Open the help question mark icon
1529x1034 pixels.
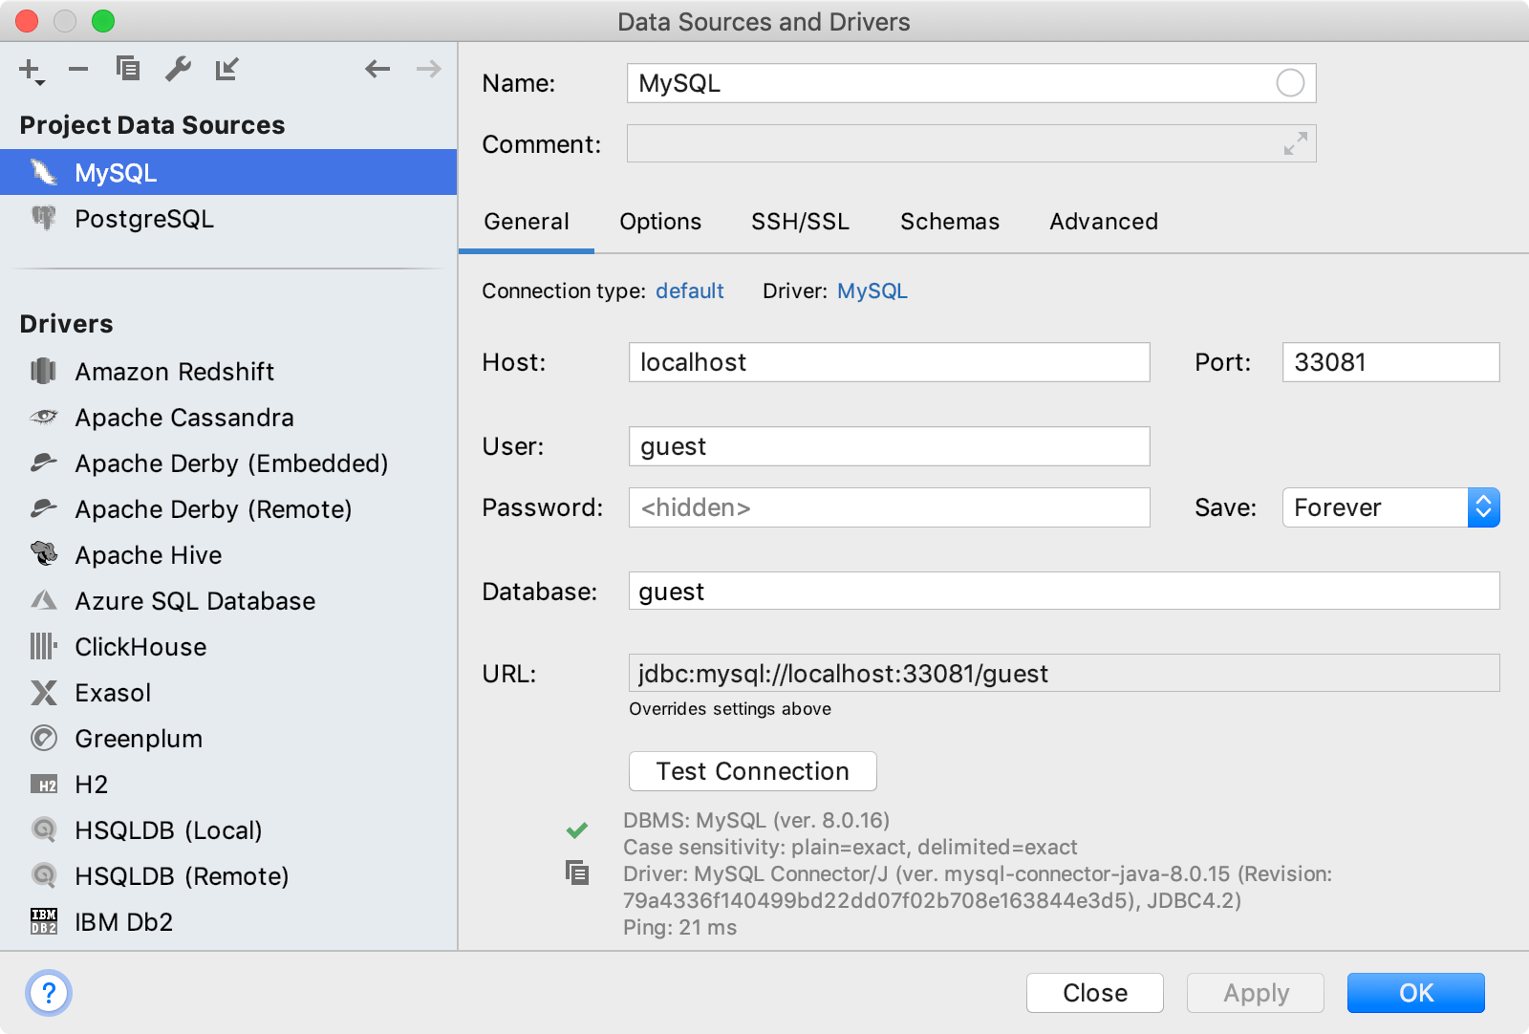[x=49, y=993]
